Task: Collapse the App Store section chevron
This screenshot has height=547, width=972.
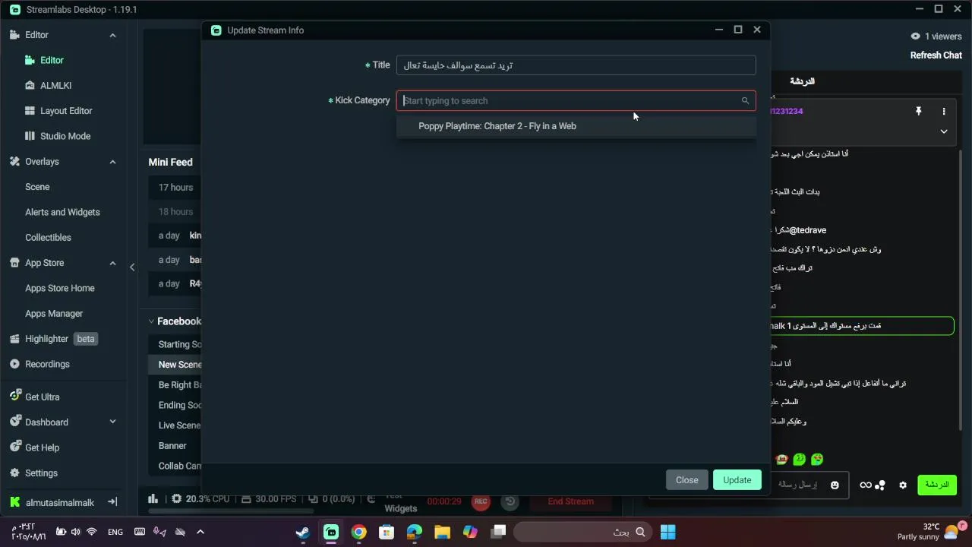Action: (x=112, y=263)
